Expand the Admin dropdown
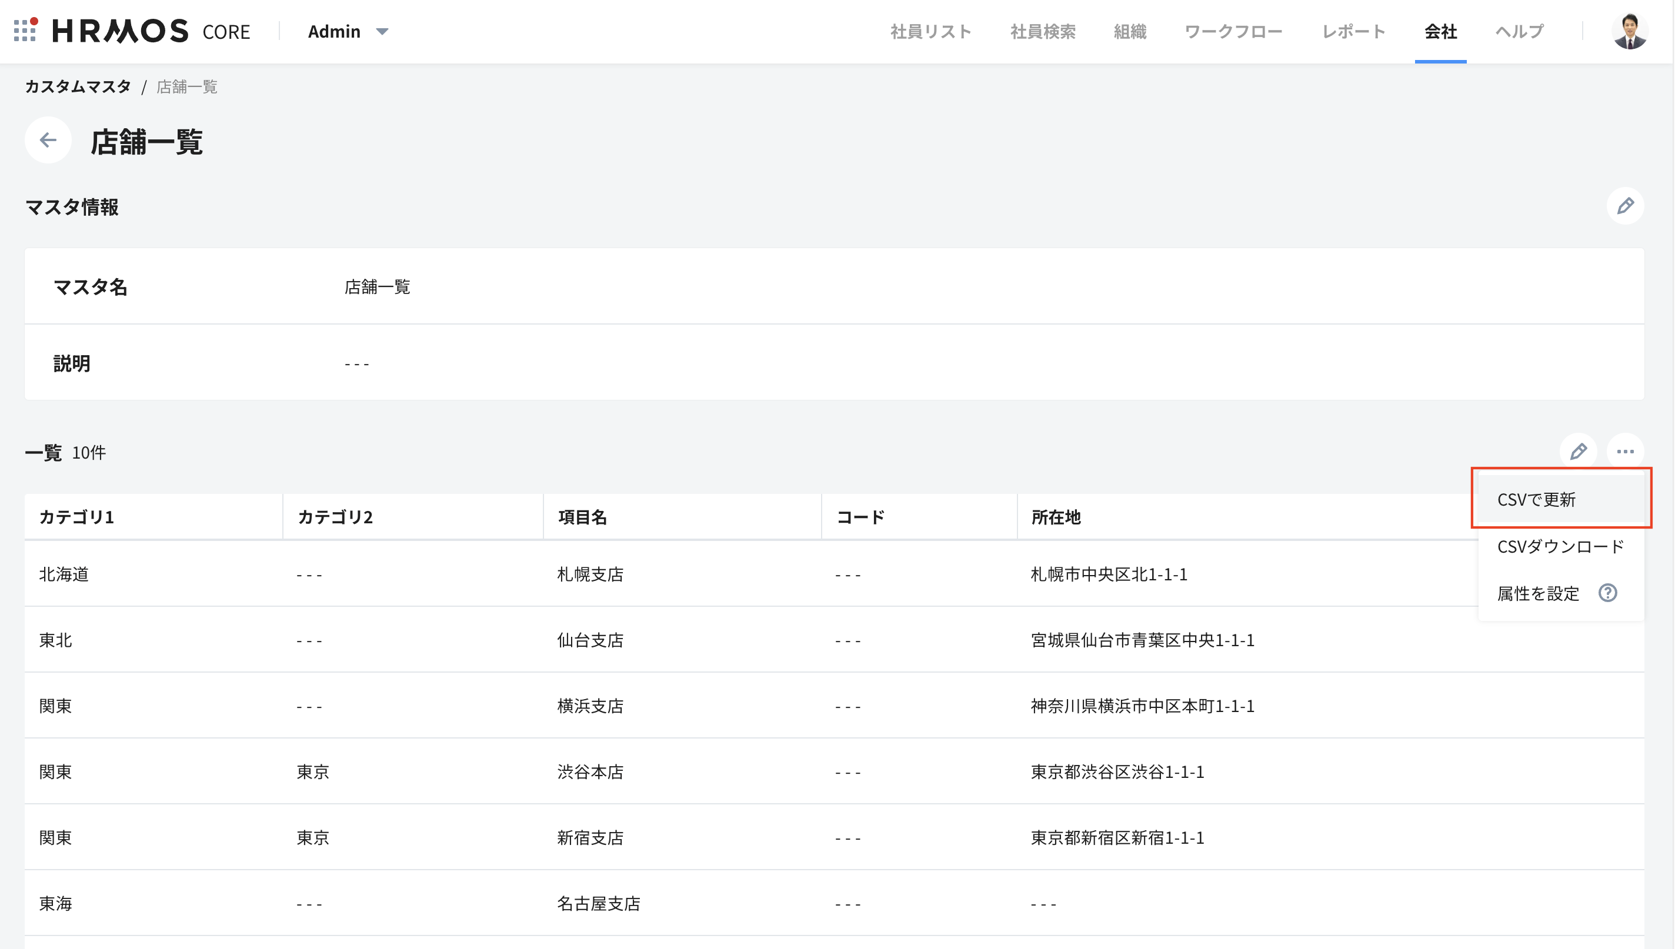1675x949 pixels. click(348, 31)
